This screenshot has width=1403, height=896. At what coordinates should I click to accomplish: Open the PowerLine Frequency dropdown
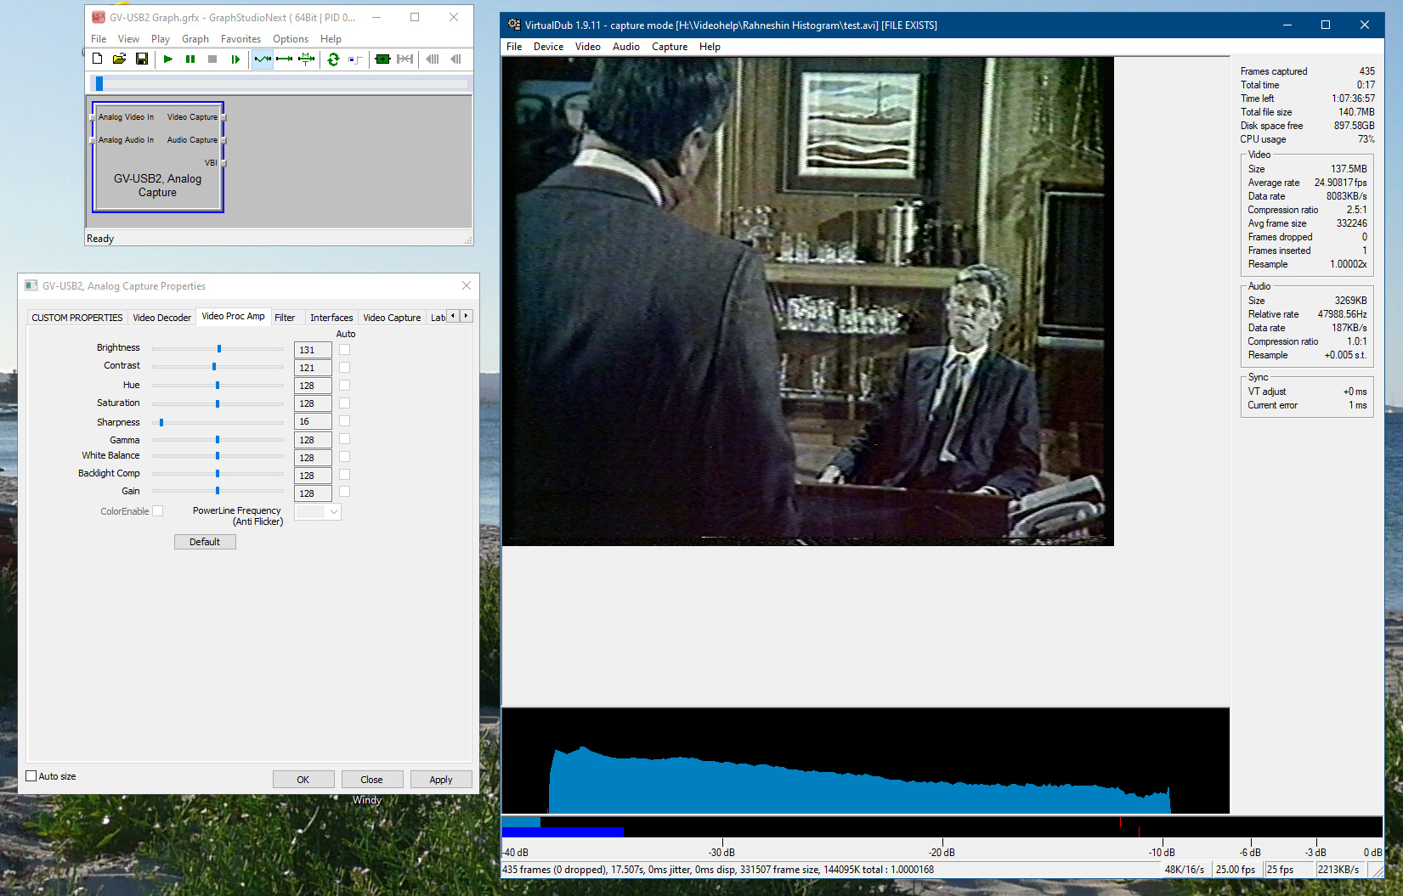(x=318, y=511)
